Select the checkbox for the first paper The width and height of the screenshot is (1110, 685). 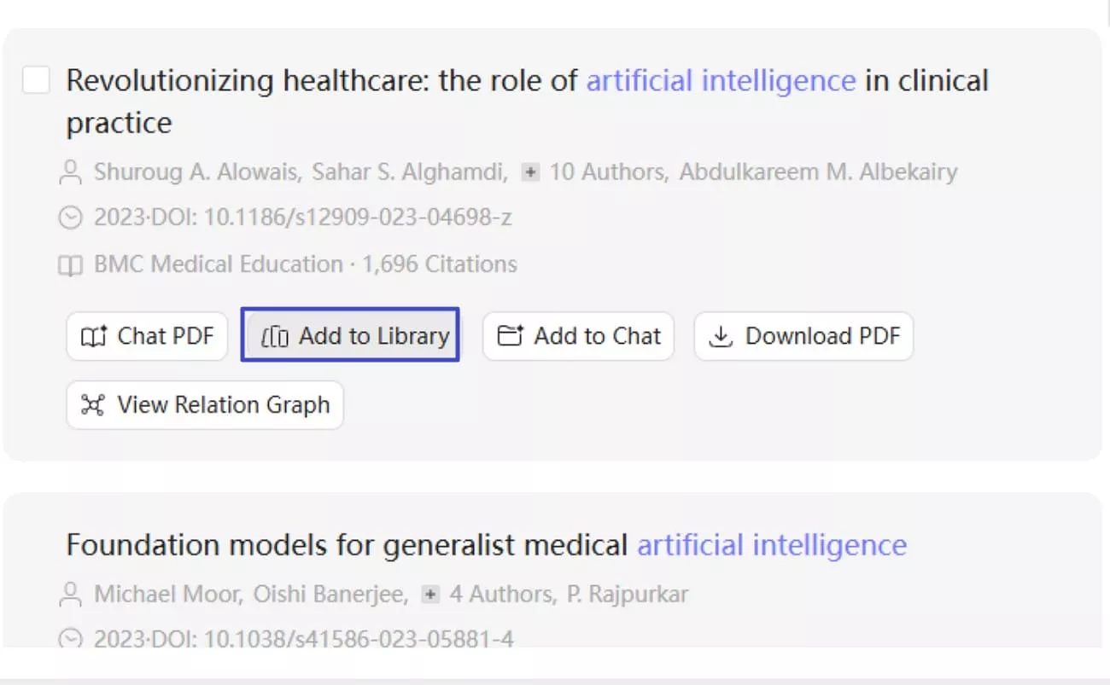pos(37,79)
